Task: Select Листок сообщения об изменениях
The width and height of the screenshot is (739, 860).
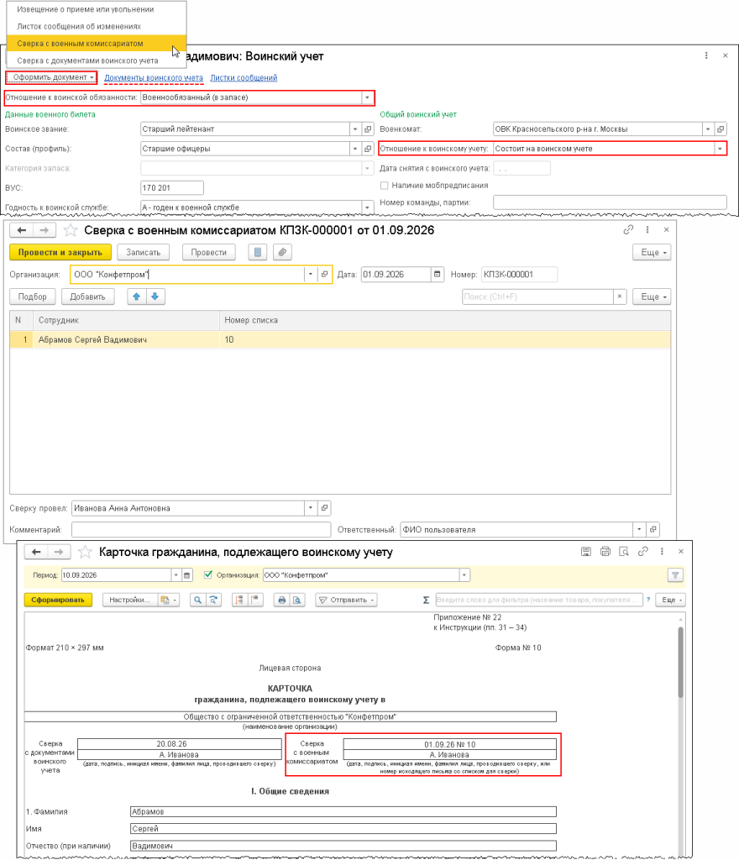Action: (x=97, y=26)
